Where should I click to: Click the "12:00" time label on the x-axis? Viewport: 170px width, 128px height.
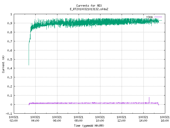point(121,121)
